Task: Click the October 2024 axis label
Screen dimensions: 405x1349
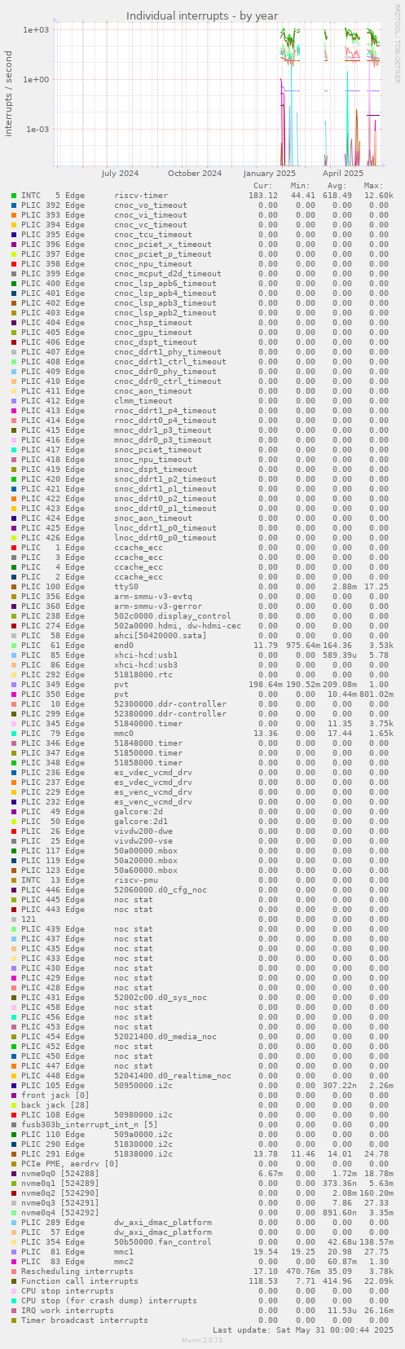Action: point(195,174)
